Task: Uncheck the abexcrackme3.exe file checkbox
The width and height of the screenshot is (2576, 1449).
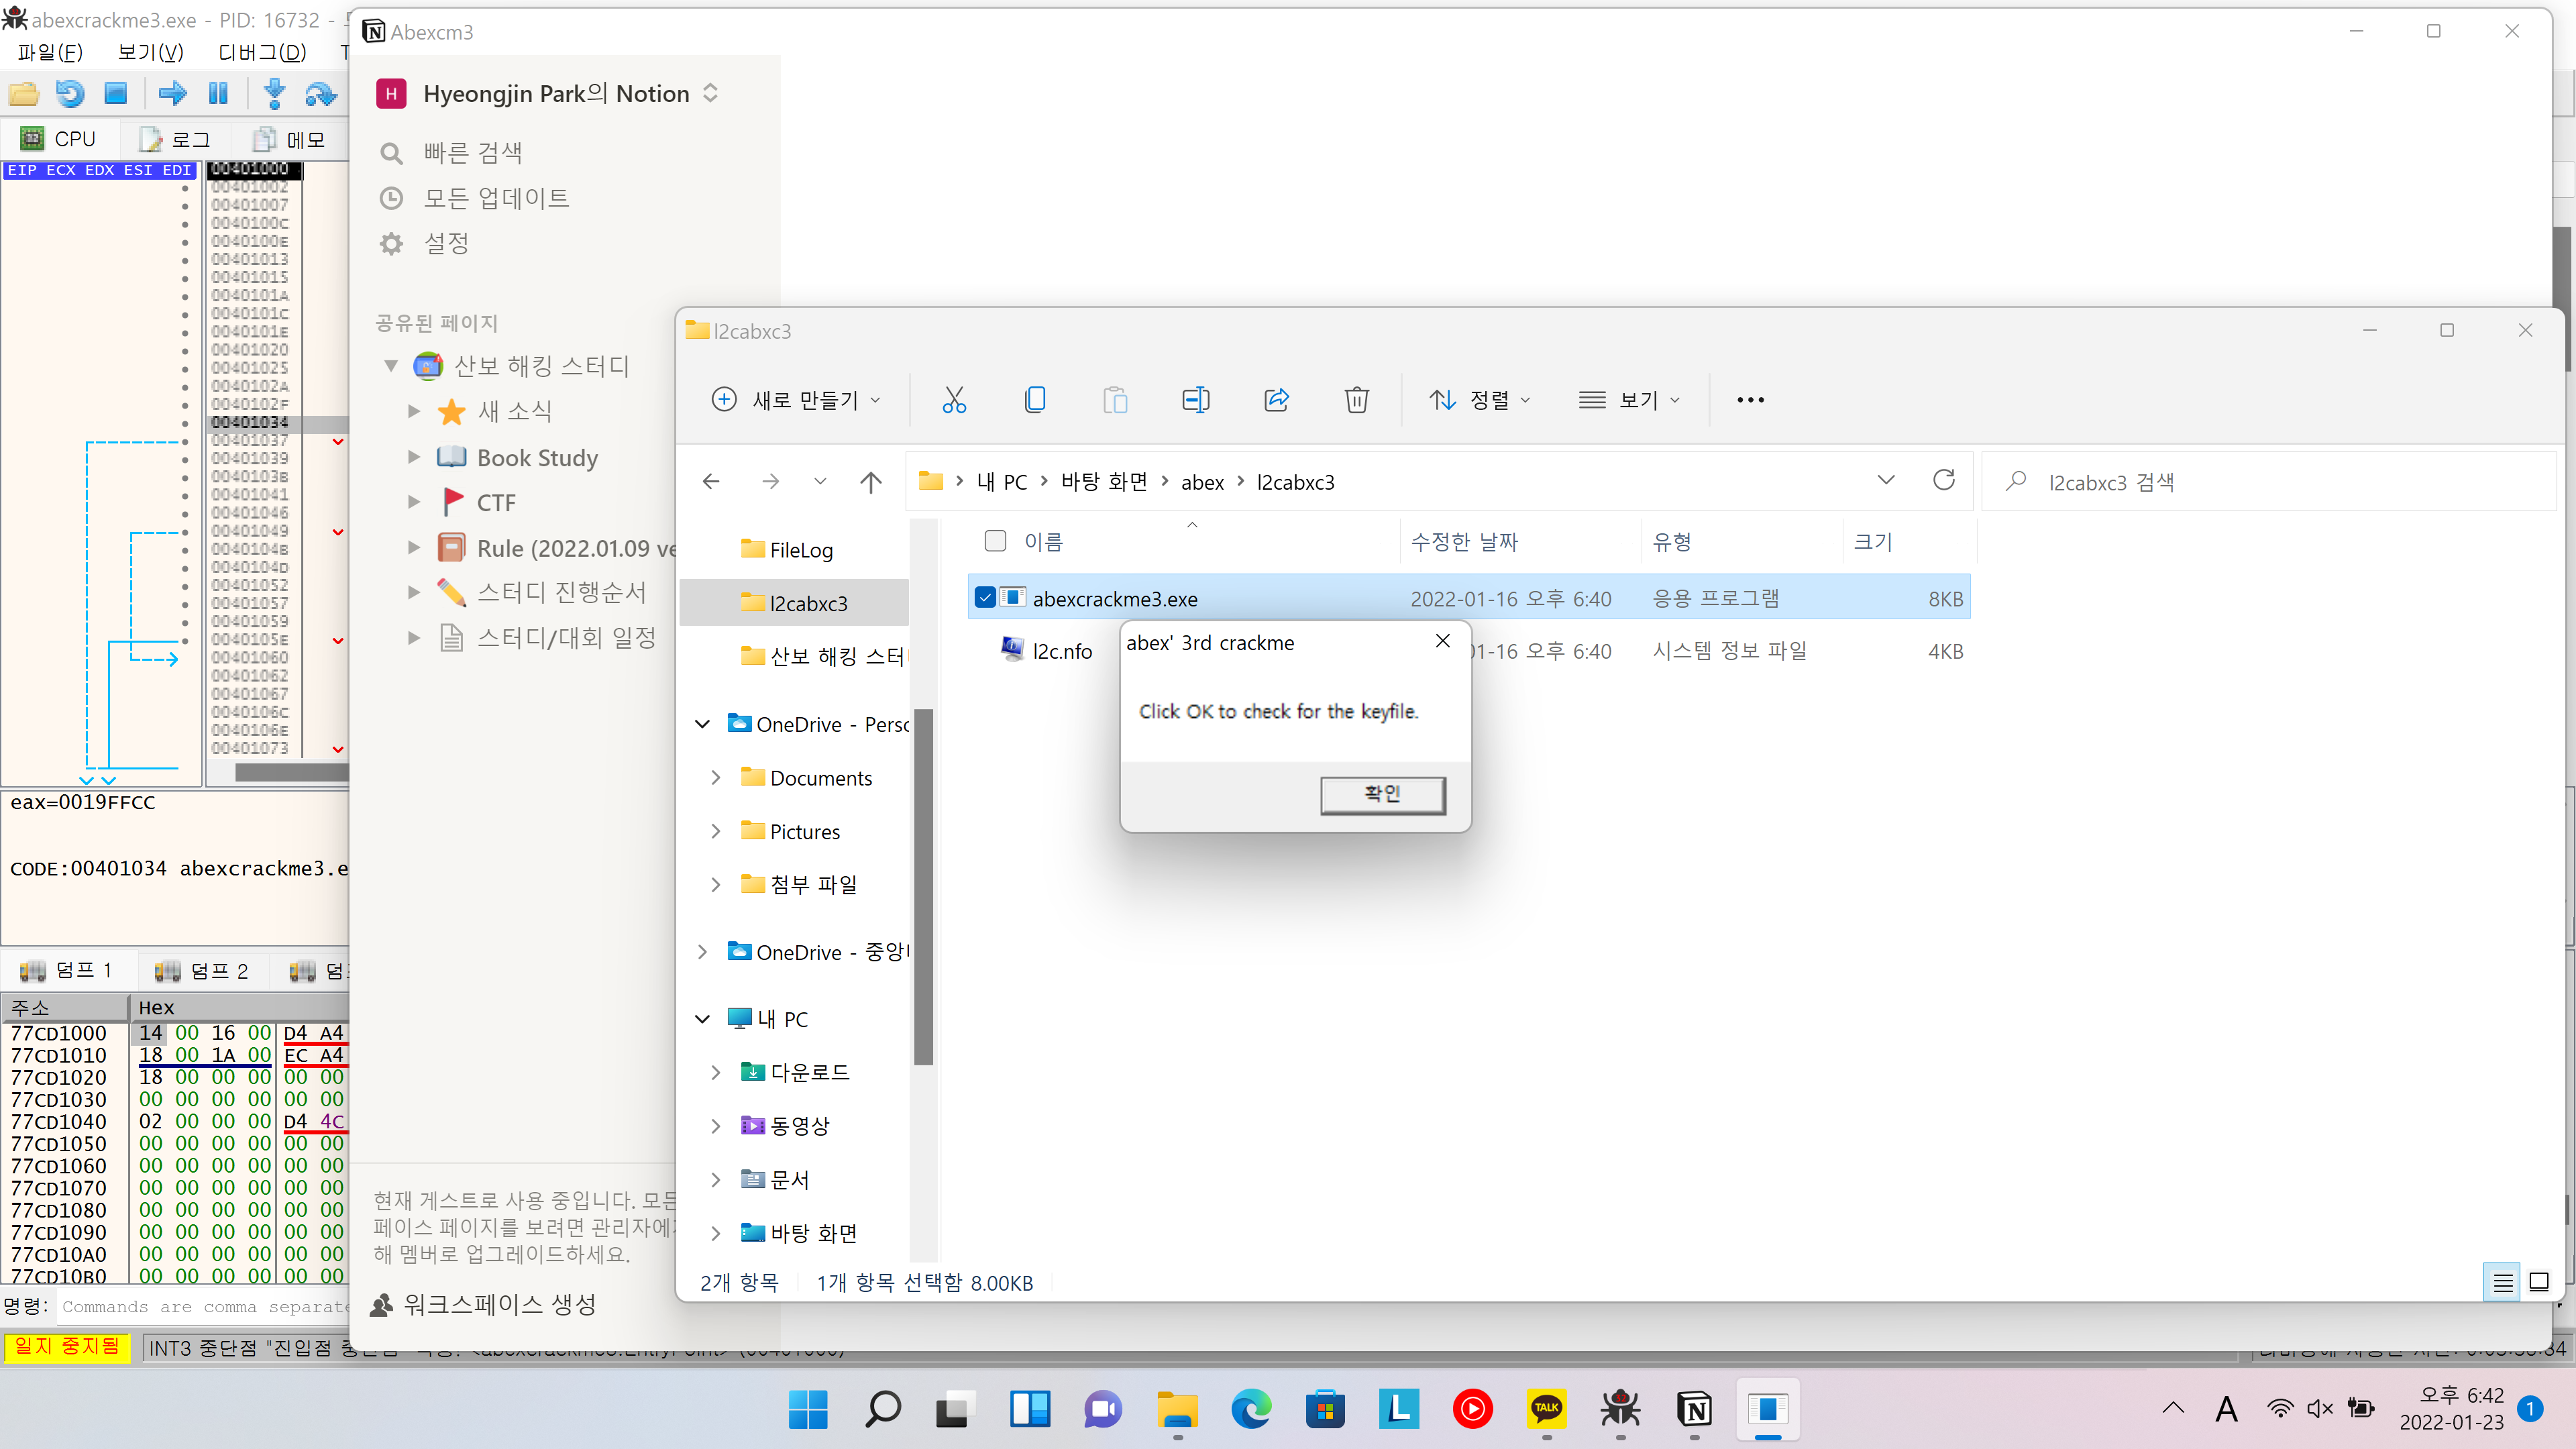Action: (x=985, y=597)
